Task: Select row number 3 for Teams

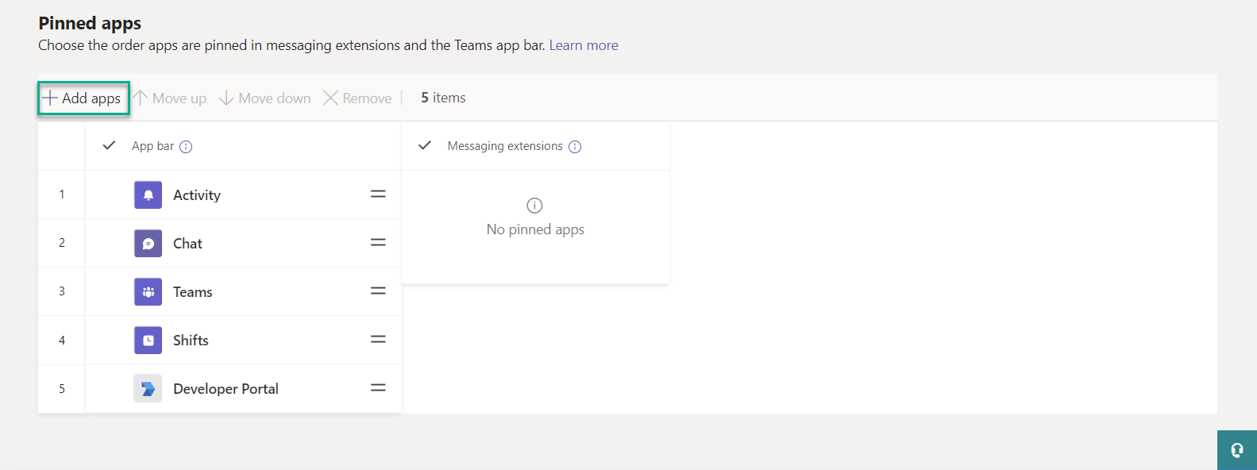Action: 62,291
